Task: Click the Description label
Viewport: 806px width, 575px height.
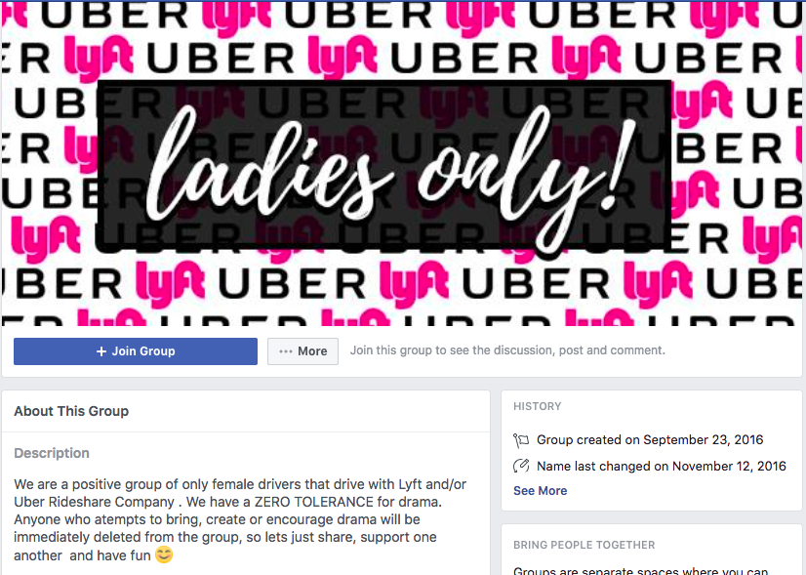Action: 52,453
